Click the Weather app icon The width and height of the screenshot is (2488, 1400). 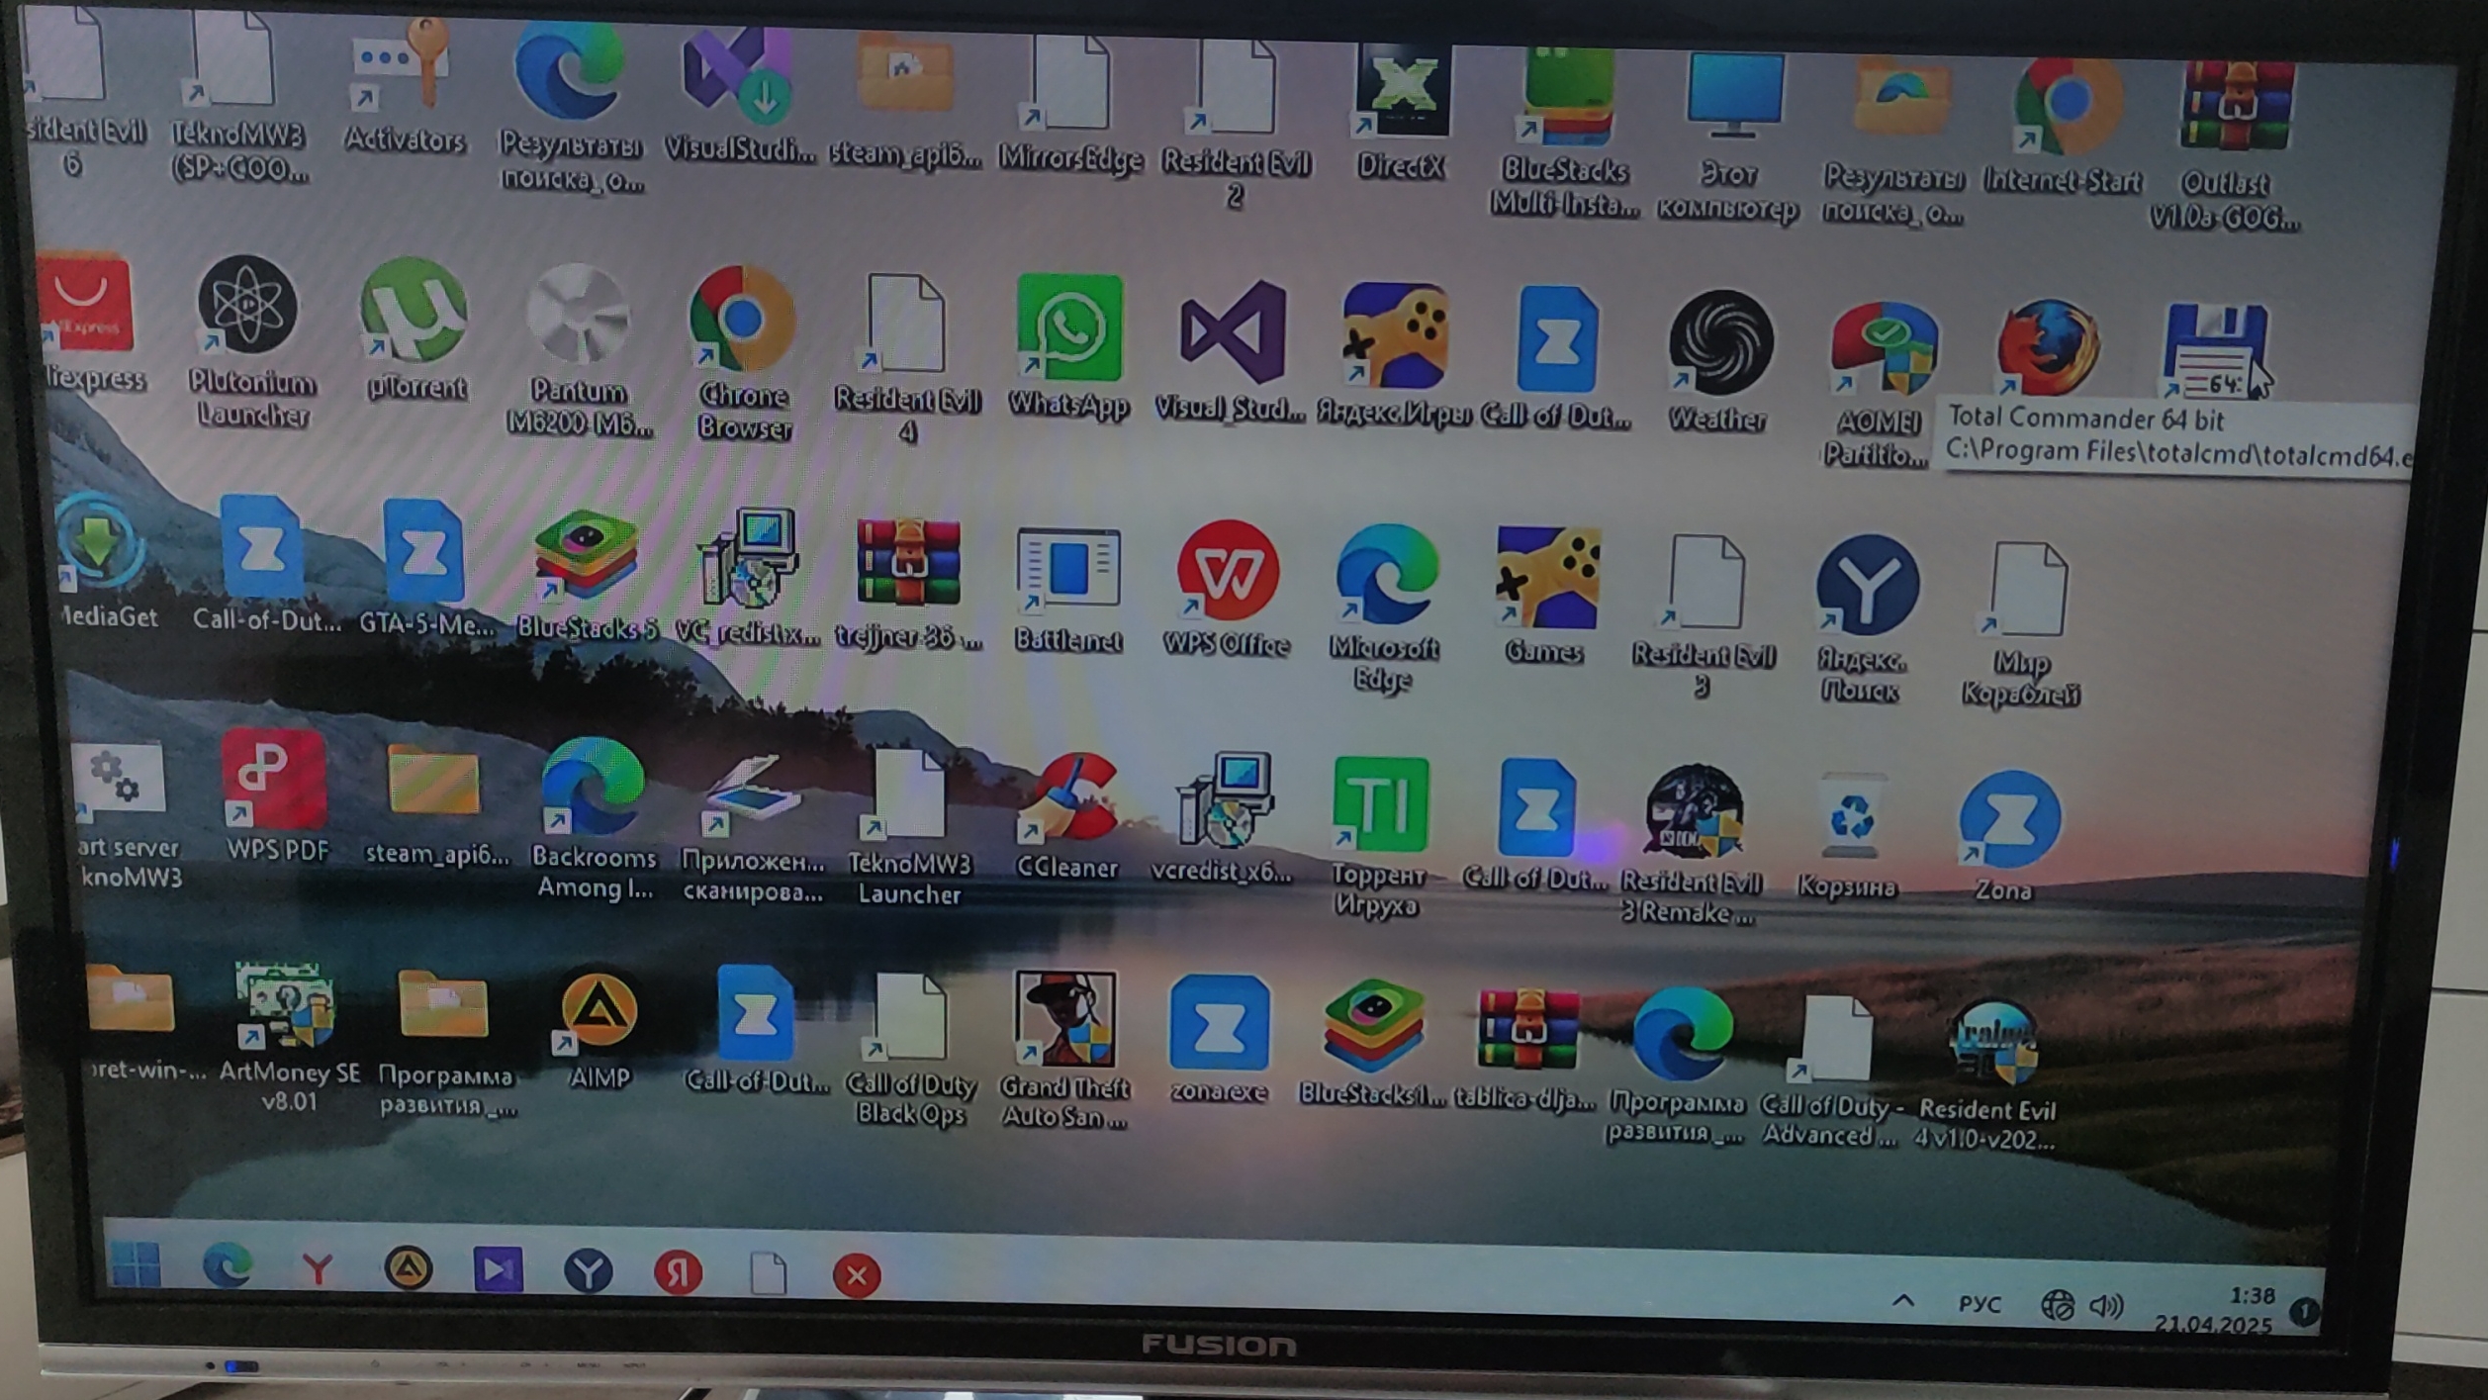tap(1720, 343)
